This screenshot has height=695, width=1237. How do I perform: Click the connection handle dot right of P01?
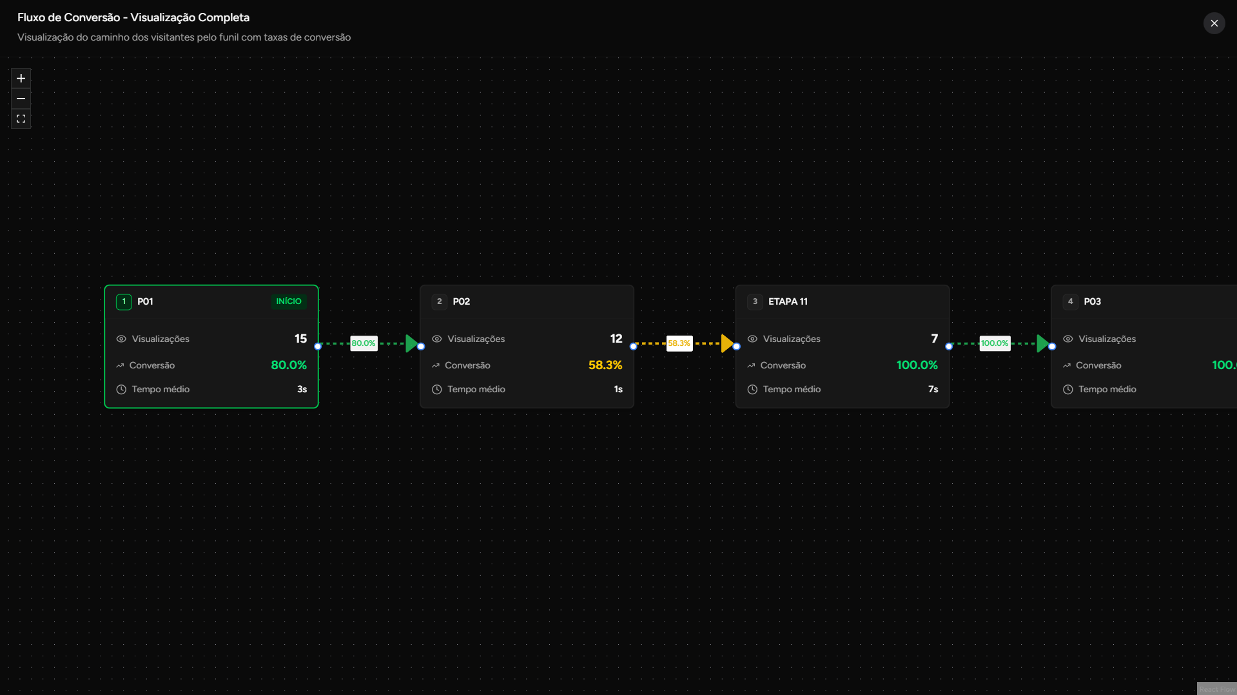(x=318, y=346)
